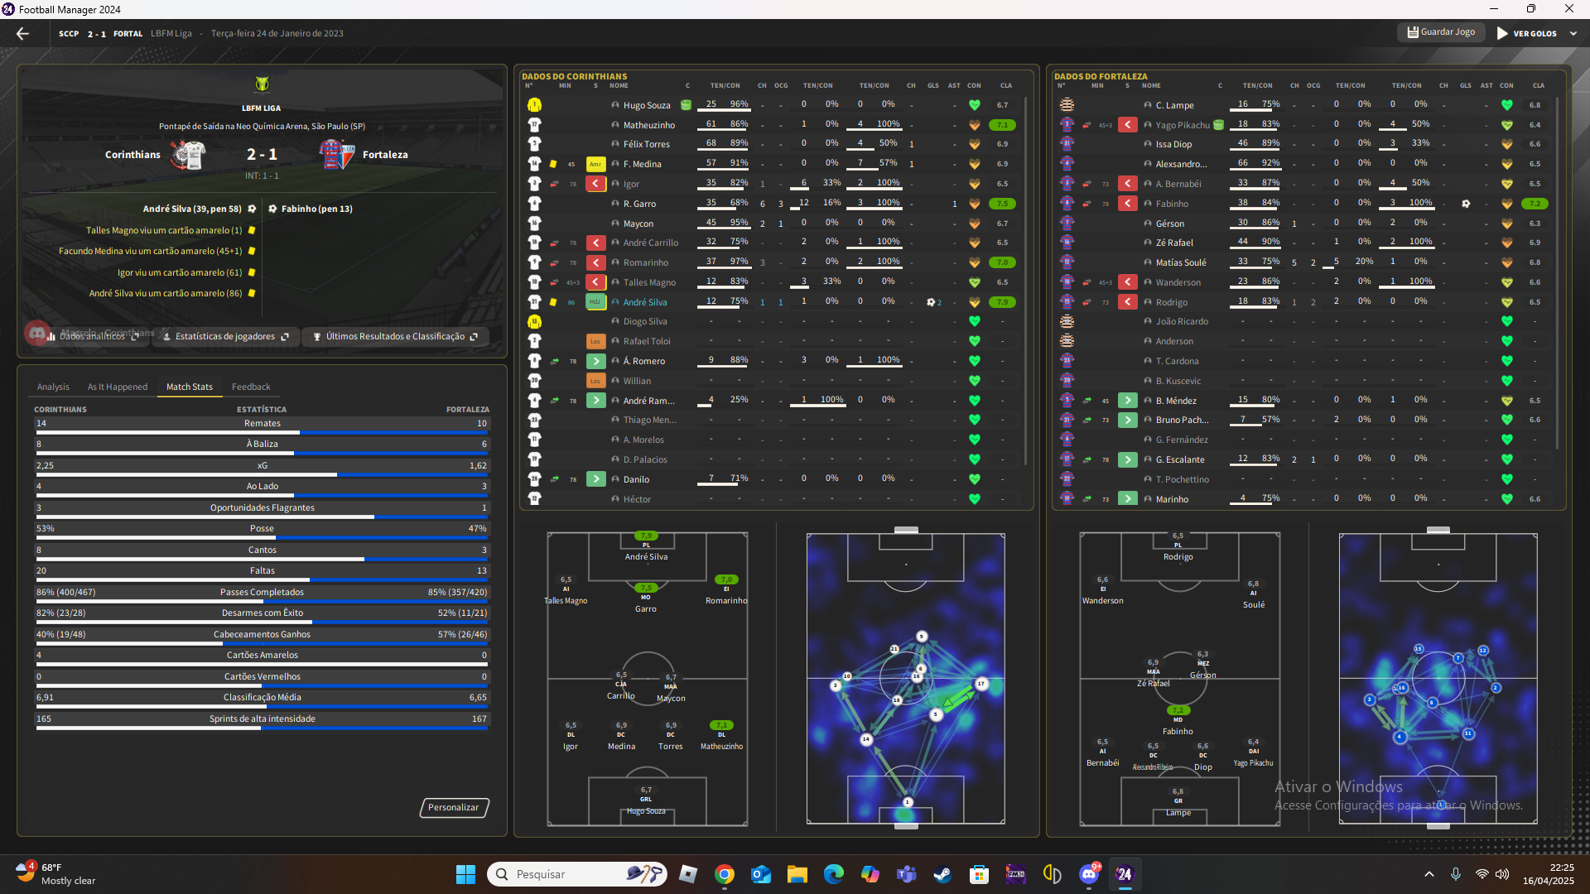
Task: Switch to the Analysis tab
Action: tap(53, 387)
